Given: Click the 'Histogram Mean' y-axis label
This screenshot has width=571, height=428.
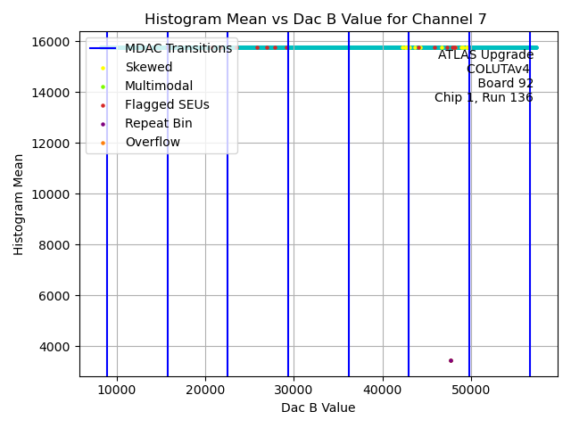Looking at the screenshot, I should [19, 204].
